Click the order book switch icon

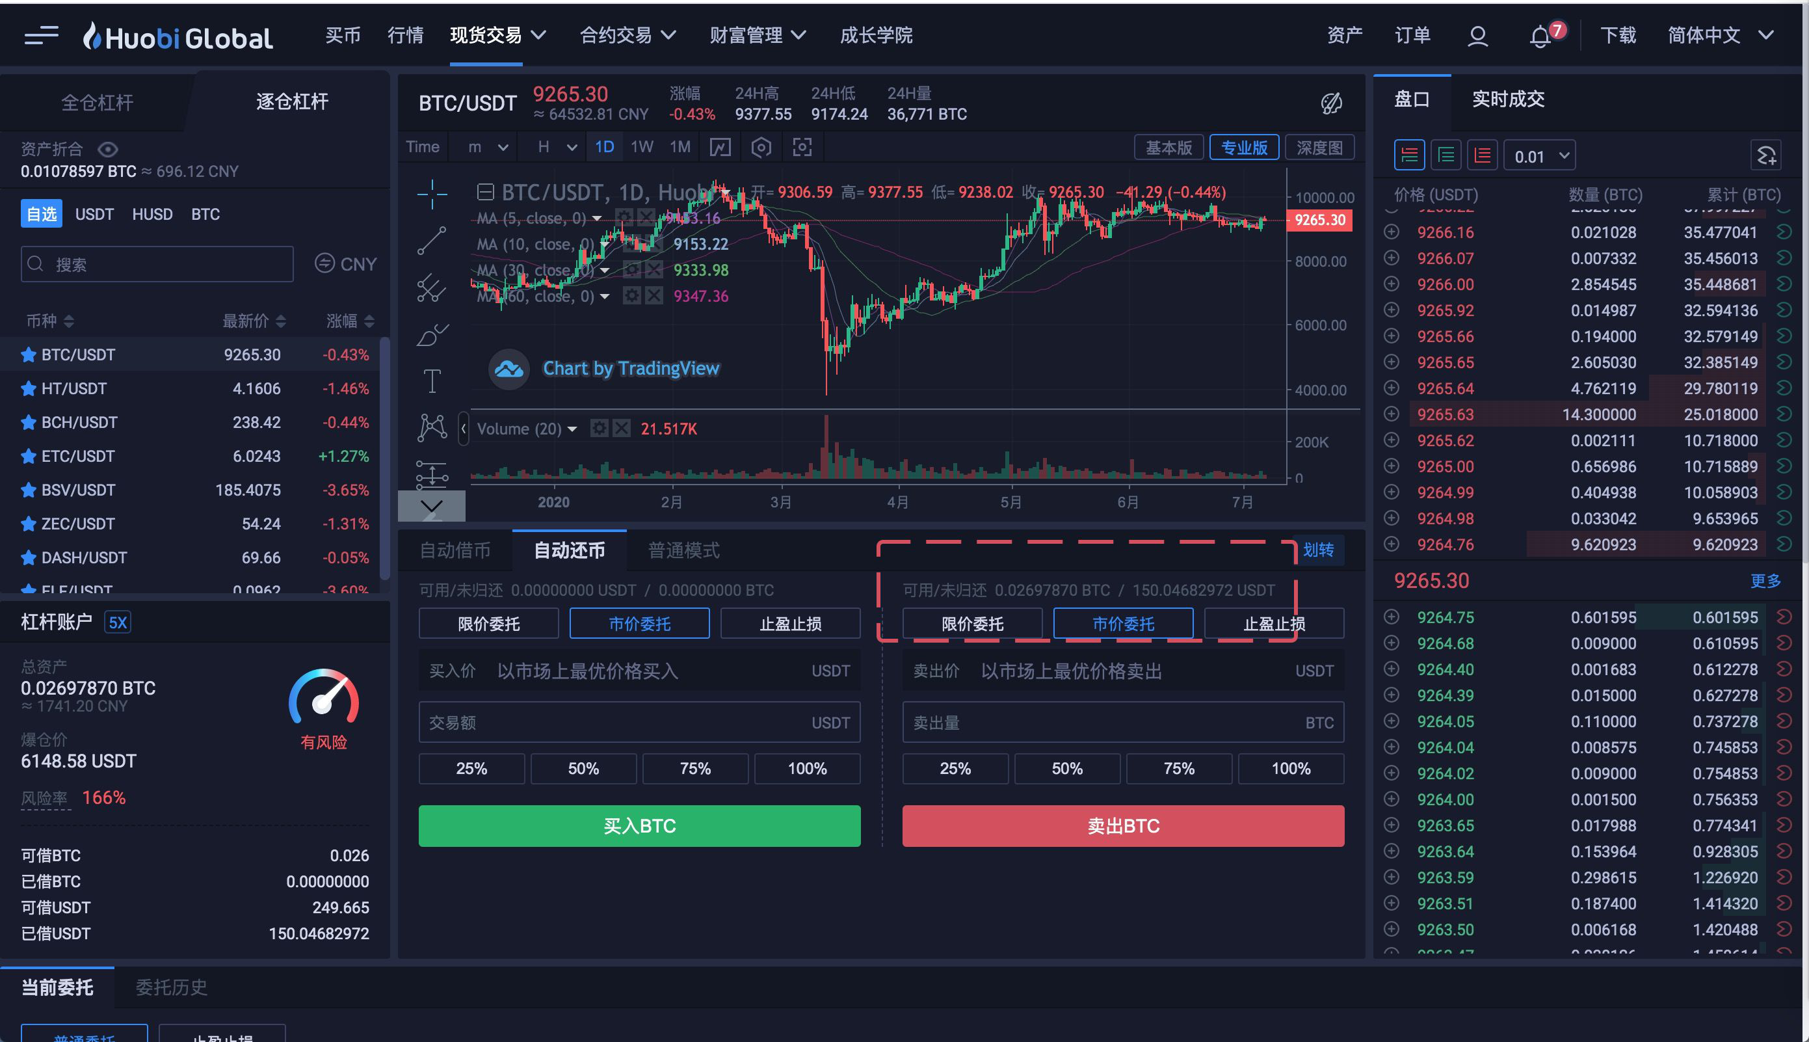1766,155
